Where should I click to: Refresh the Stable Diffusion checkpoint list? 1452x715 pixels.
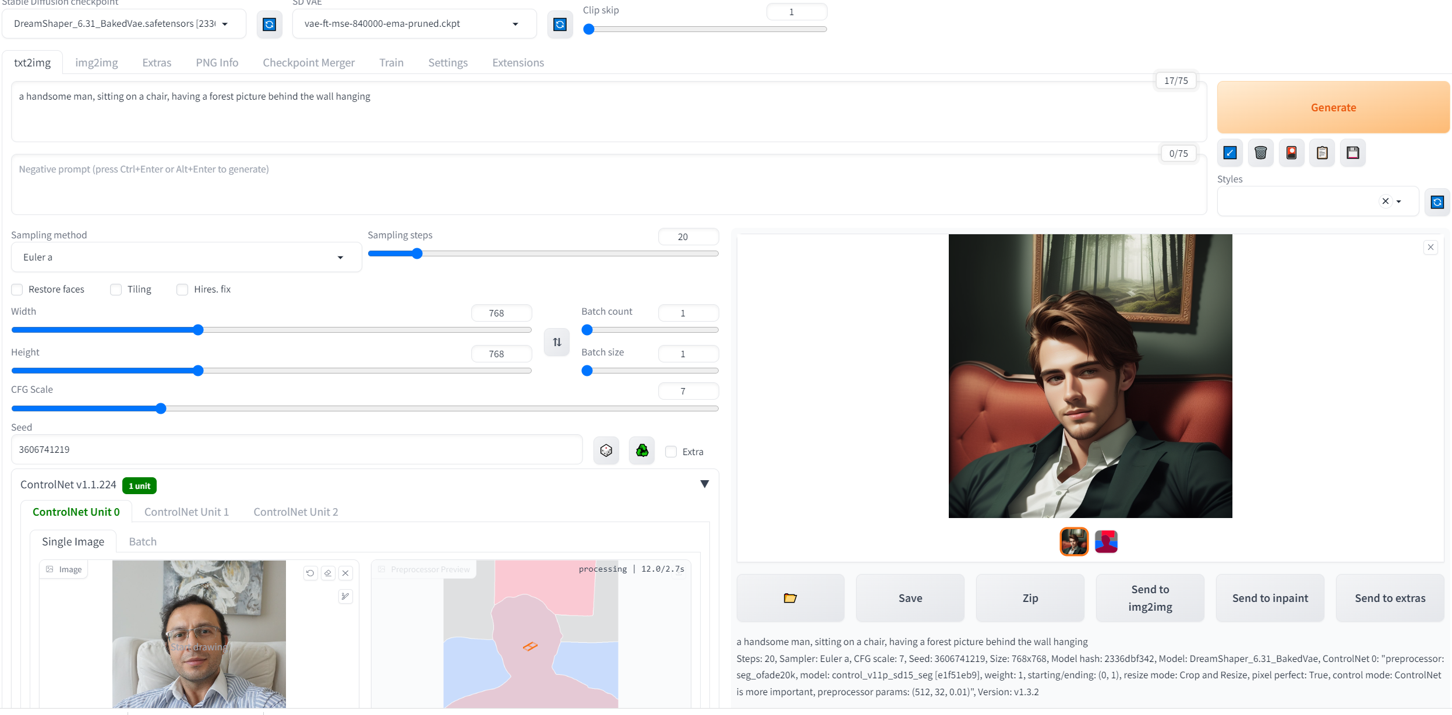point(269,24)
